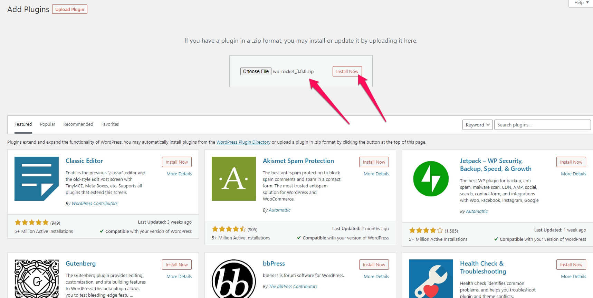
Task: Install the uploaded wp-rocket zip now
Action: pos(347,71)
